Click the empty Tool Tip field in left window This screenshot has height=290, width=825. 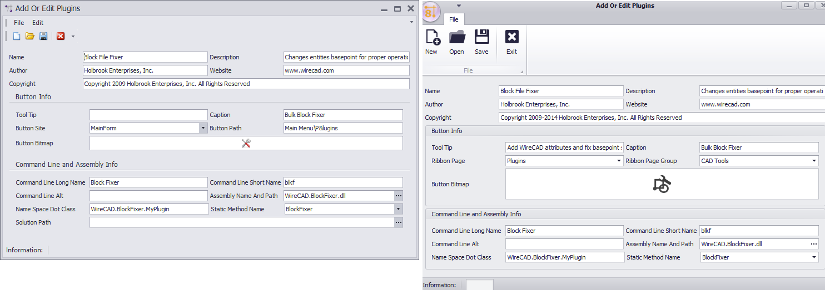click(x=148, y=115)
